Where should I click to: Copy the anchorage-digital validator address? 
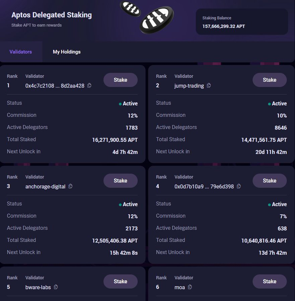(71, 186)
